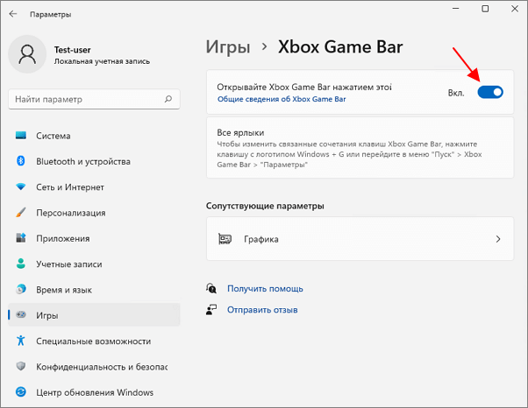
Task: Open Персонализация settings
Action: [94, 213]
